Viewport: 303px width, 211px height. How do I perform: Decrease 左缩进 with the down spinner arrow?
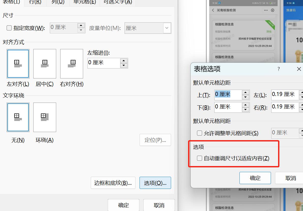[124, 65]
